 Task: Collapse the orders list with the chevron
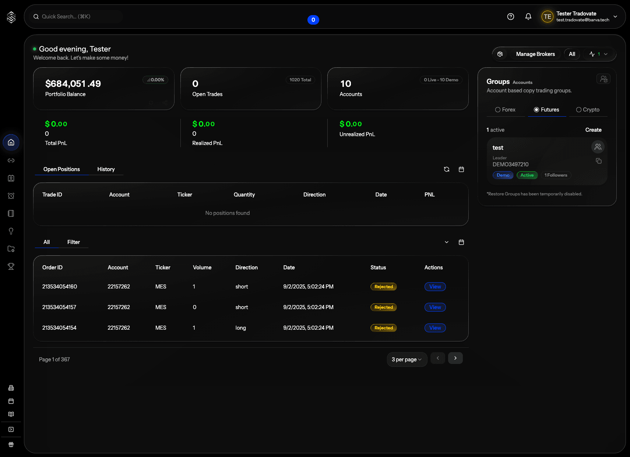[446, 242]
